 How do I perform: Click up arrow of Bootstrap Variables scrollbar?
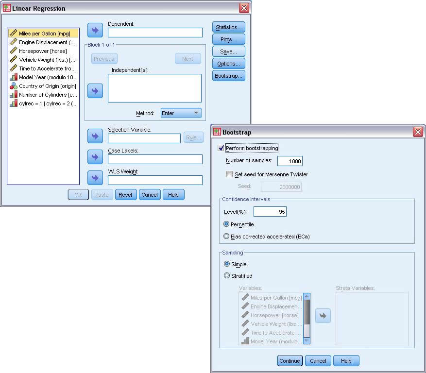307,296
